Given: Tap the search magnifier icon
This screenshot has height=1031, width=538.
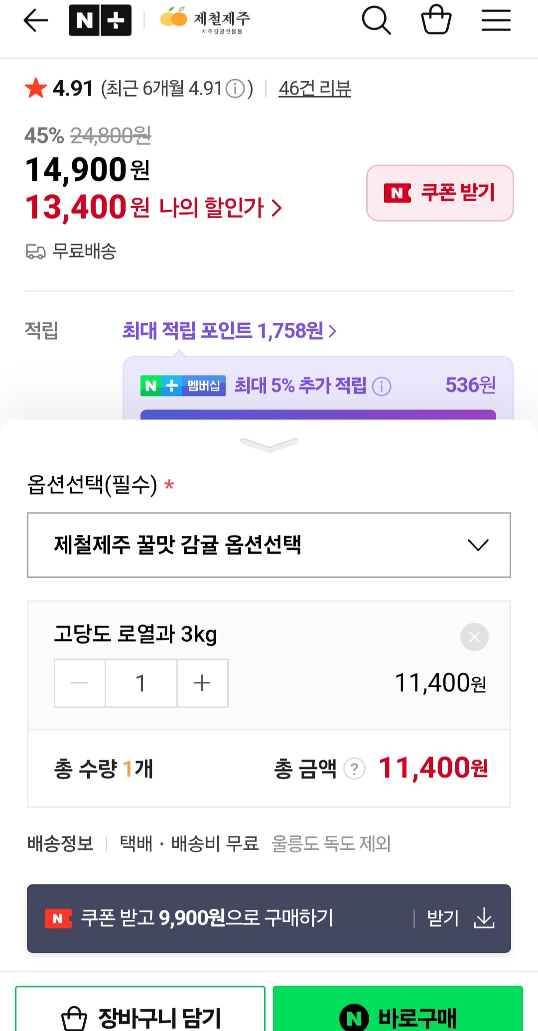Looking at the screenshot, I should tap(376, 21).
